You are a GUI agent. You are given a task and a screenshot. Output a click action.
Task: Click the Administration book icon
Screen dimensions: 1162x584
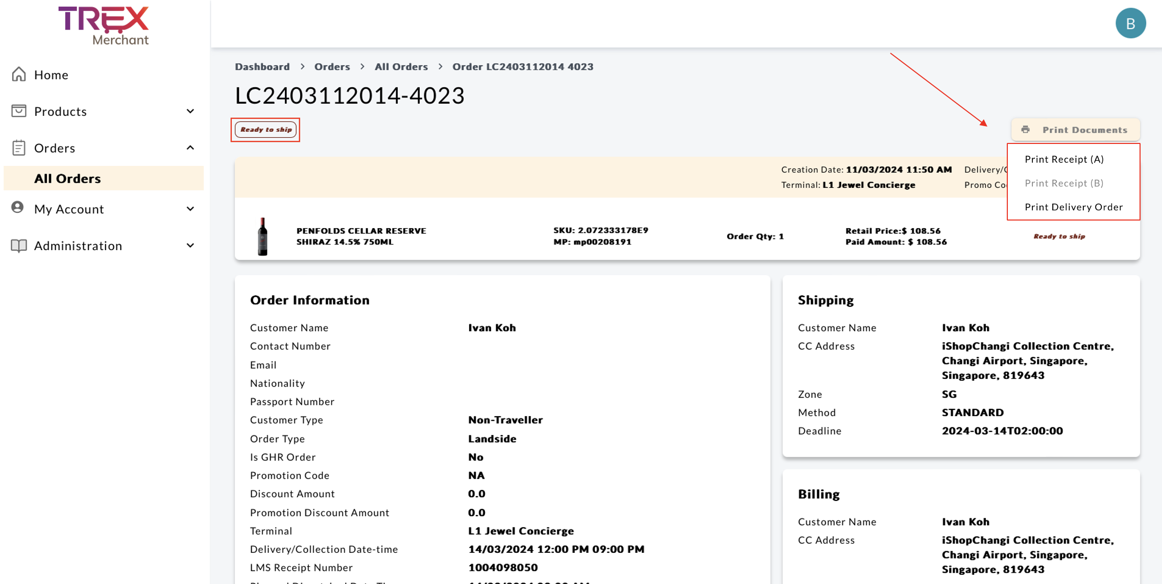[19, 246]
